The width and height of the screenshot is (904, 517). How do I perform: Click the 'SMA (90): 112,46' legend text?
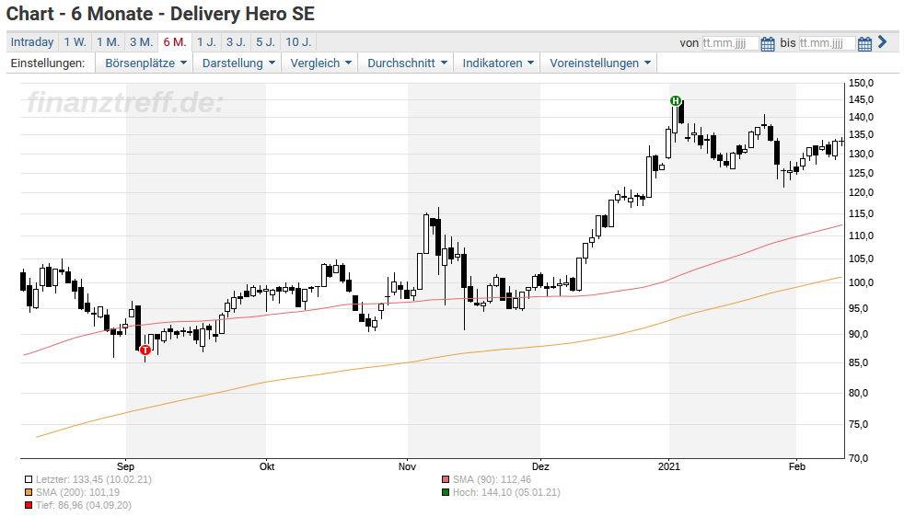coord(492,479)
